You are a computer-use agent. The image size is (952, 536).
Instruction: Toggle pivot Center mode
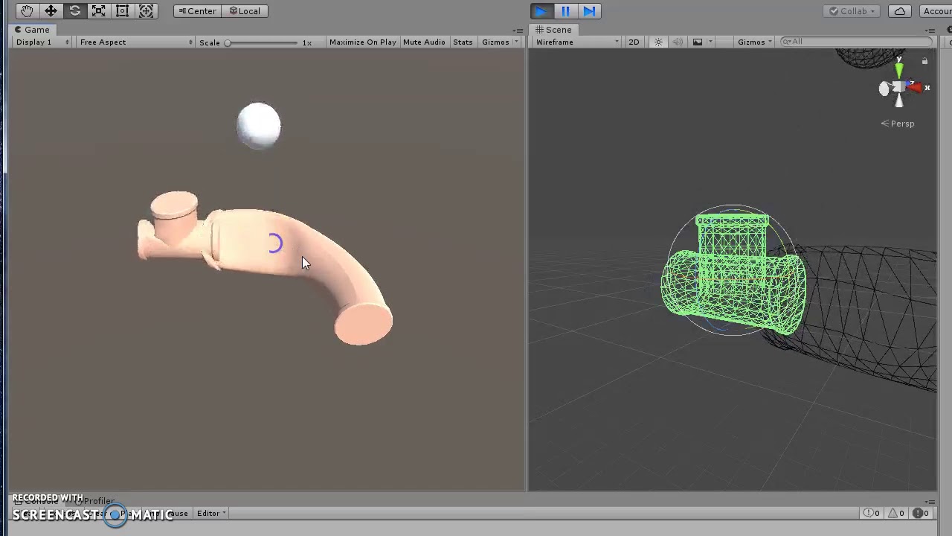tap(197, 11)
